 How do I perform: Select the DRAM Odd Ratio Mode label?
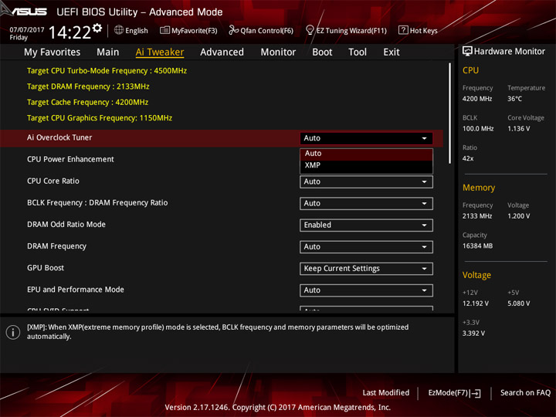(66, 225)
